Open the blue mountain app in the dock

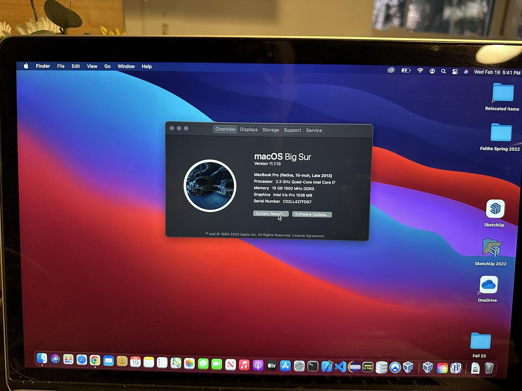point(395,367)
